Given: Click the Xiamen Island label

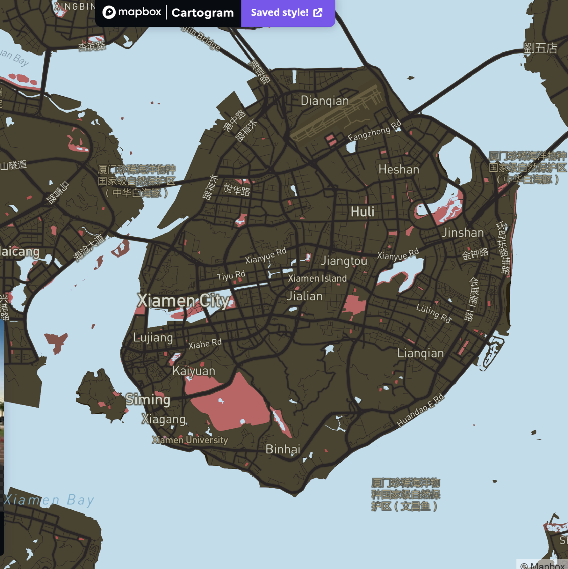Looking at the screenshot, I should point(317,278).
